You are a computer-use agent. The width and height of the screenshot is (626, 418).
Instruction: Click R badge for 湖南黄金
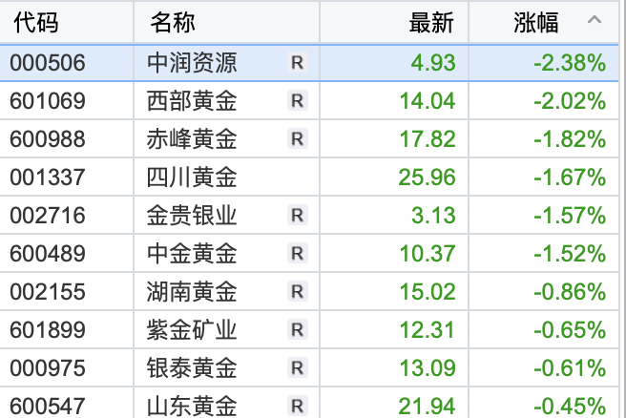(x=298, y=291)
